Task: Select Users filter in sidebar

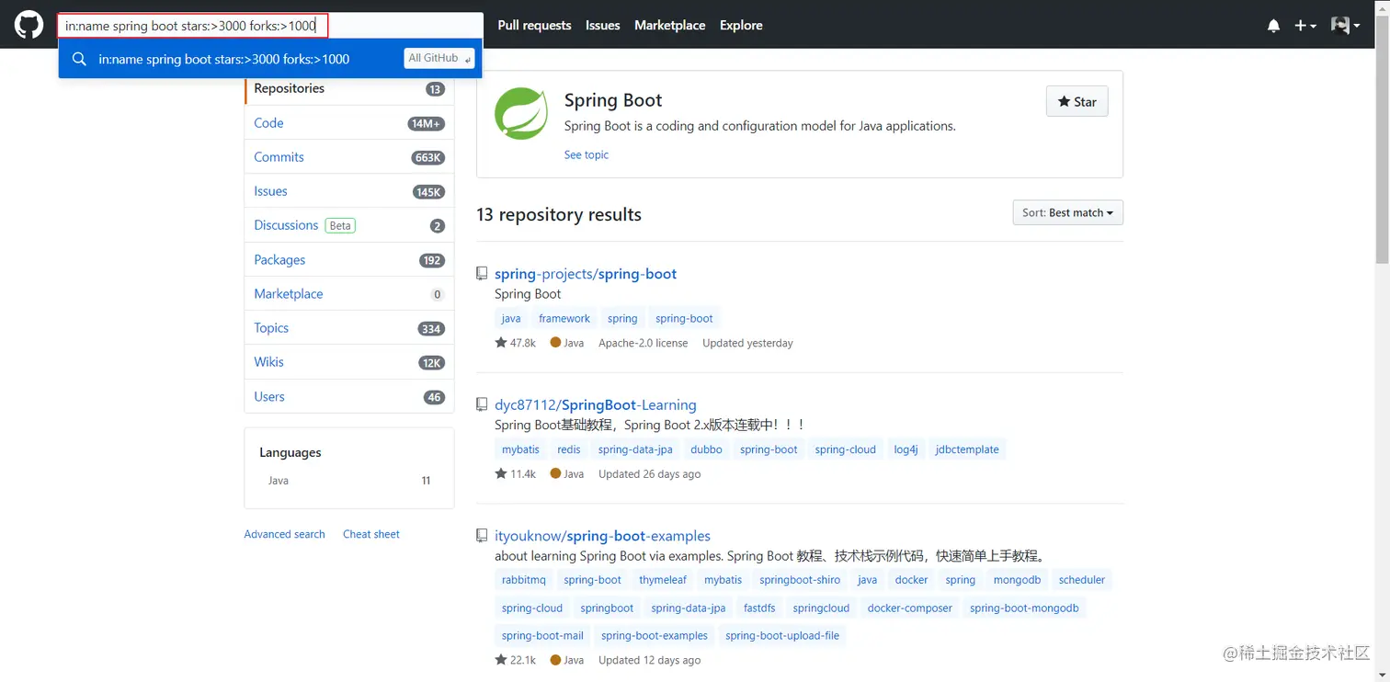Action: click(349, 397)
